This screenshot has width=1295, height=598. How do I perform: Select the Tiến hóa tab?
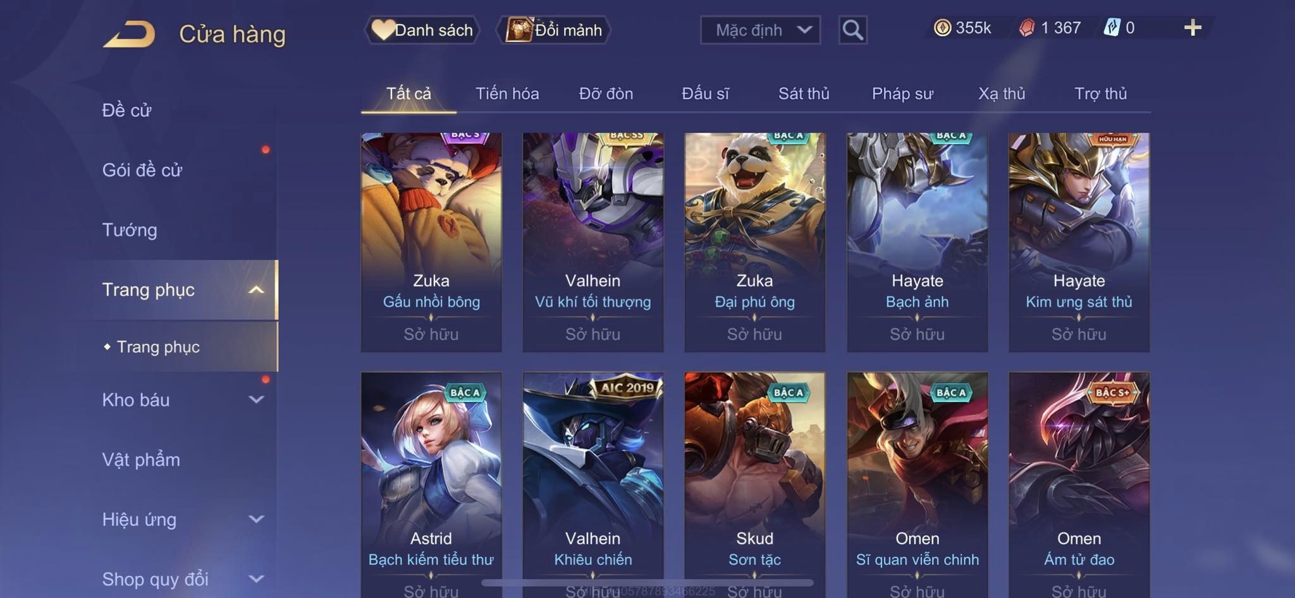(507, 94)
